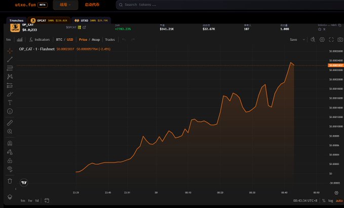Viewport: 344px width, 208px height.
Task: Open the quick search icon
Action: [313, 39]
